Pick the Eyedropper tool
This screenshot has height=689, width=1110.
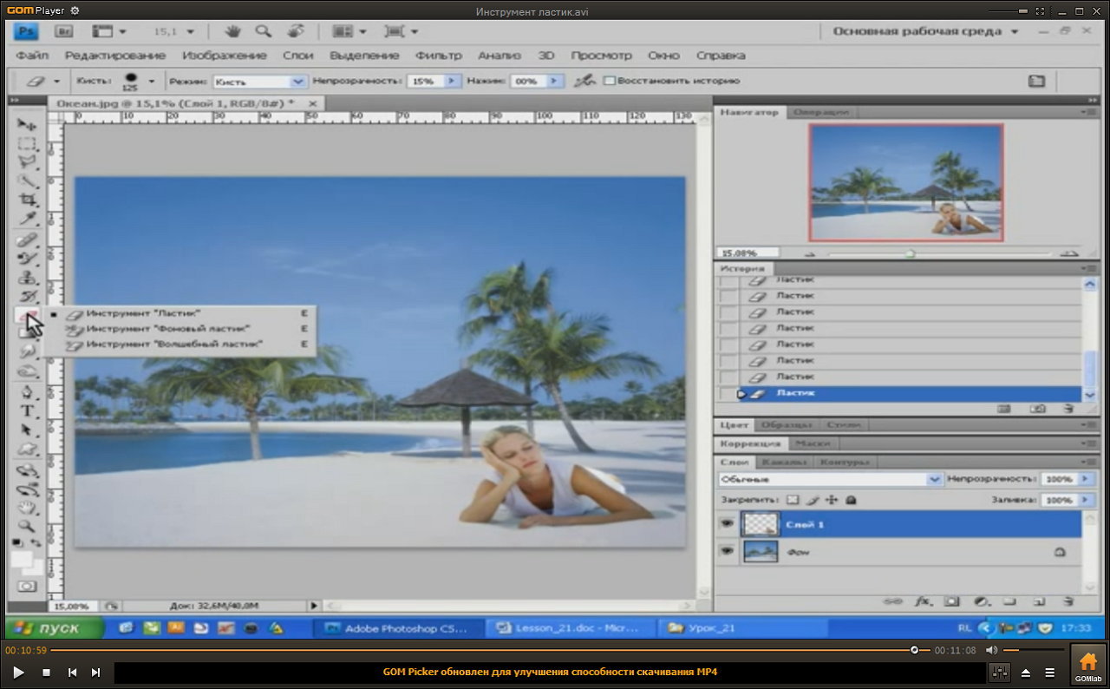tap(28, 219)
